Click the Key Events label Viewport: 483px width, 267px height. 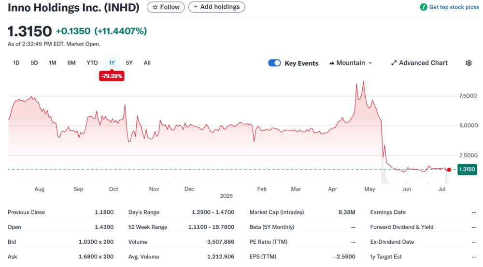tap(301, 63)
